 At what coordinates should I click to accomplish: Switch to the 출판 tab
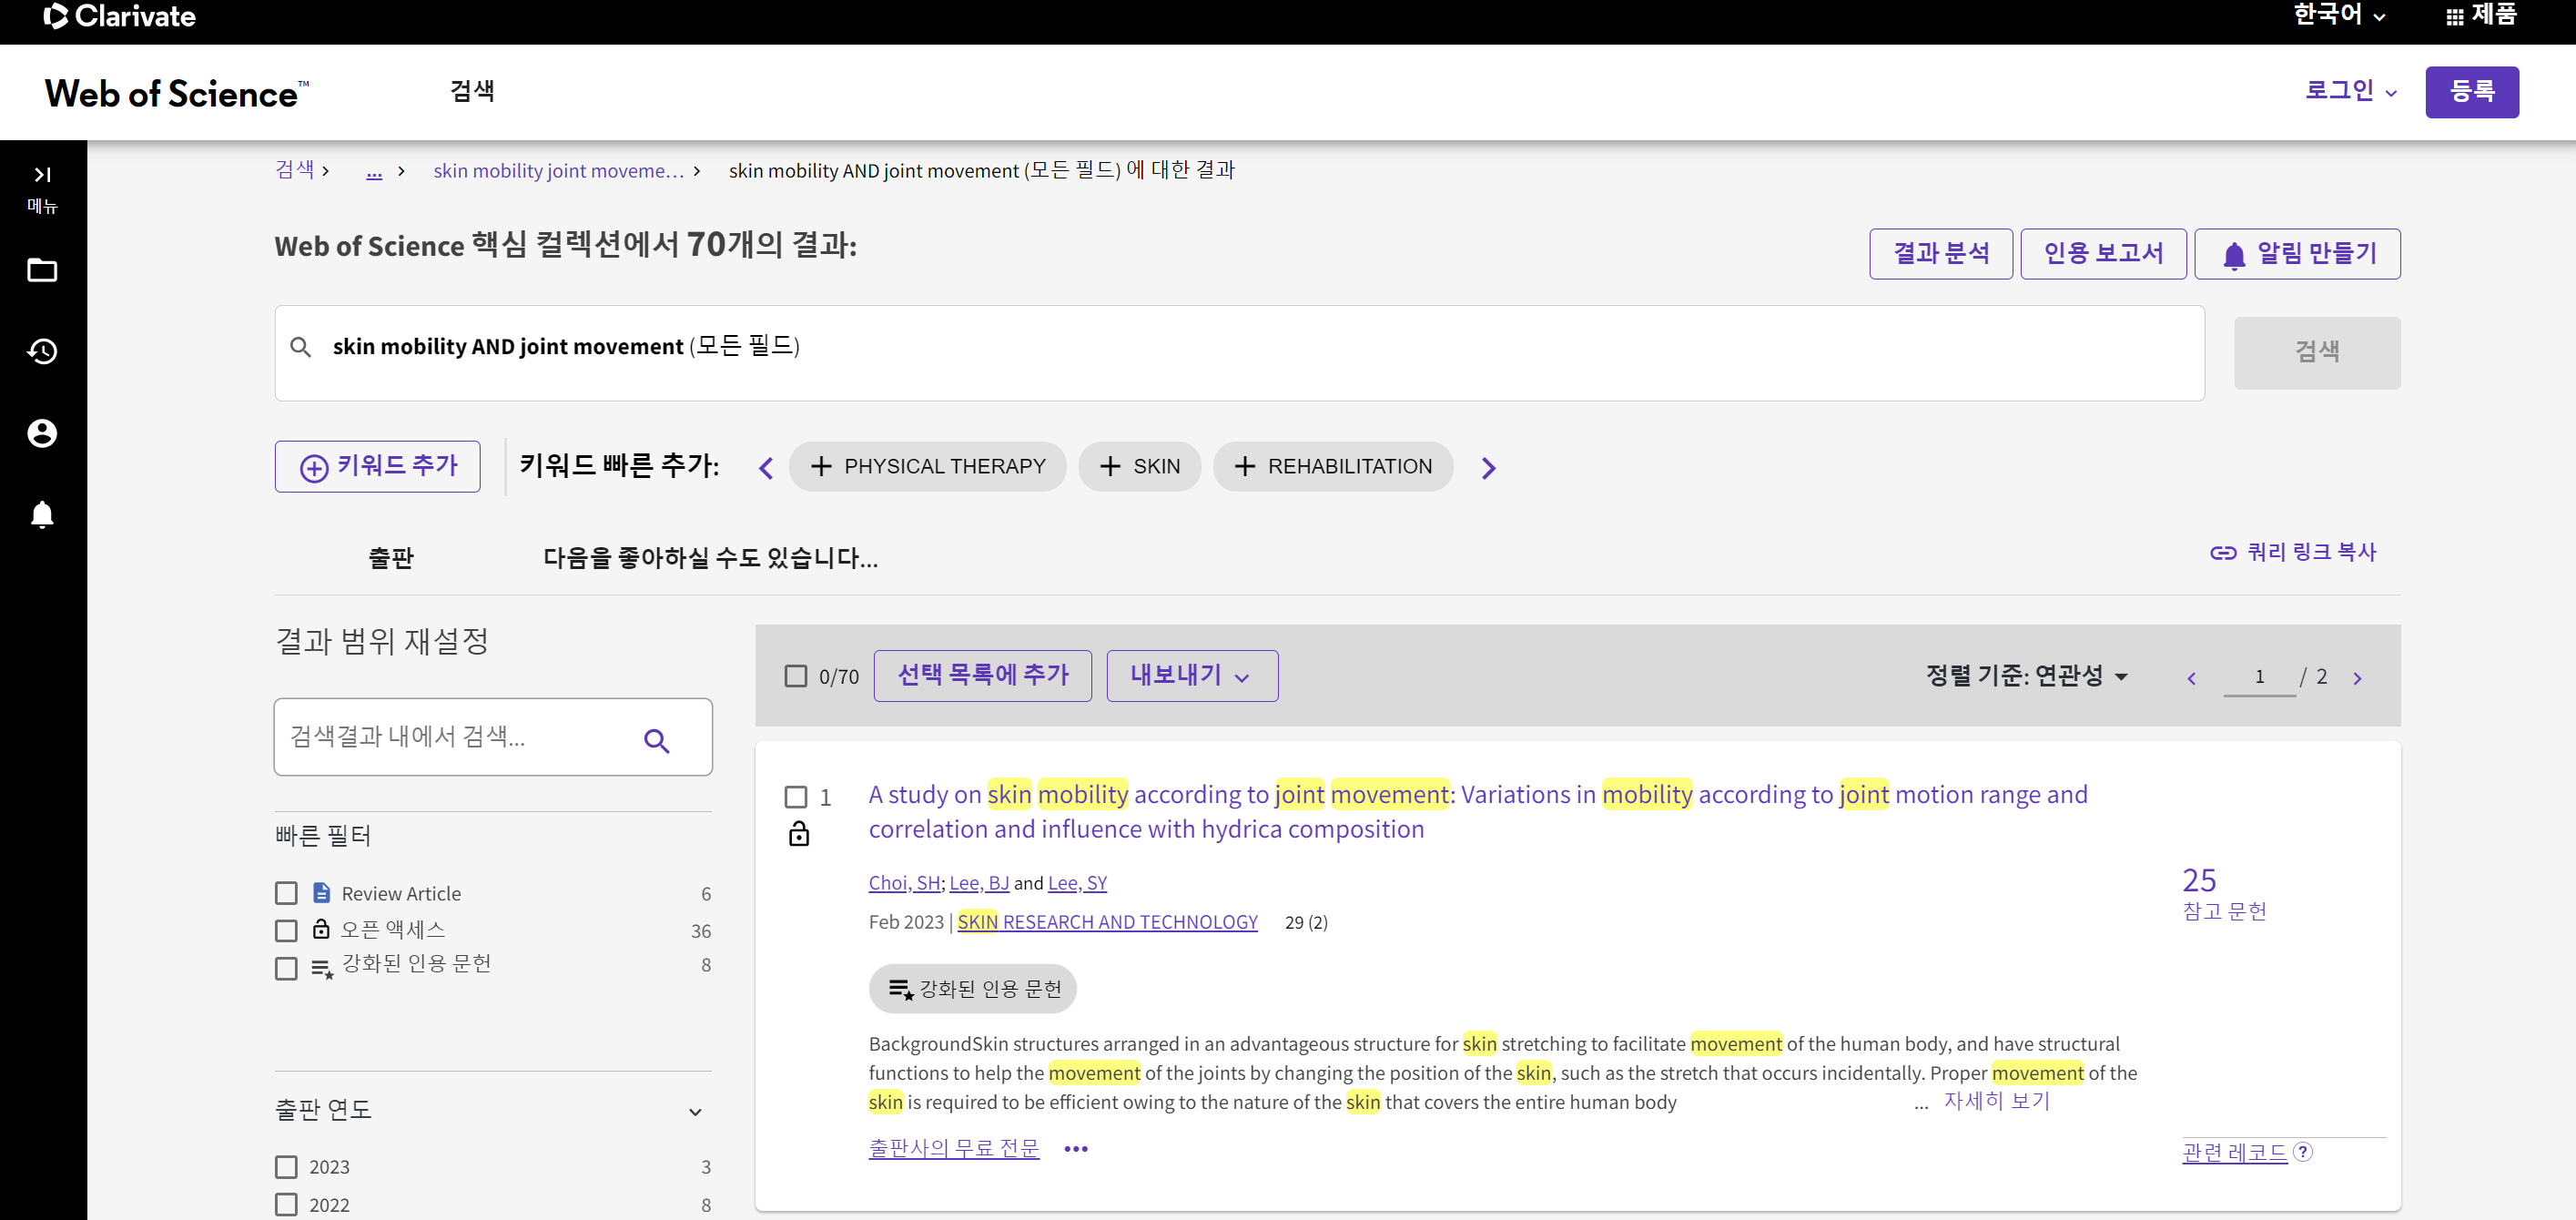390,558
